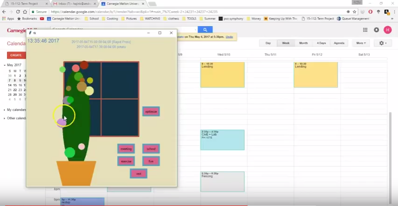Viewport: 398px width, 206px height.
Task: Click the browser home icon
Action: click(x=25, y=12)
